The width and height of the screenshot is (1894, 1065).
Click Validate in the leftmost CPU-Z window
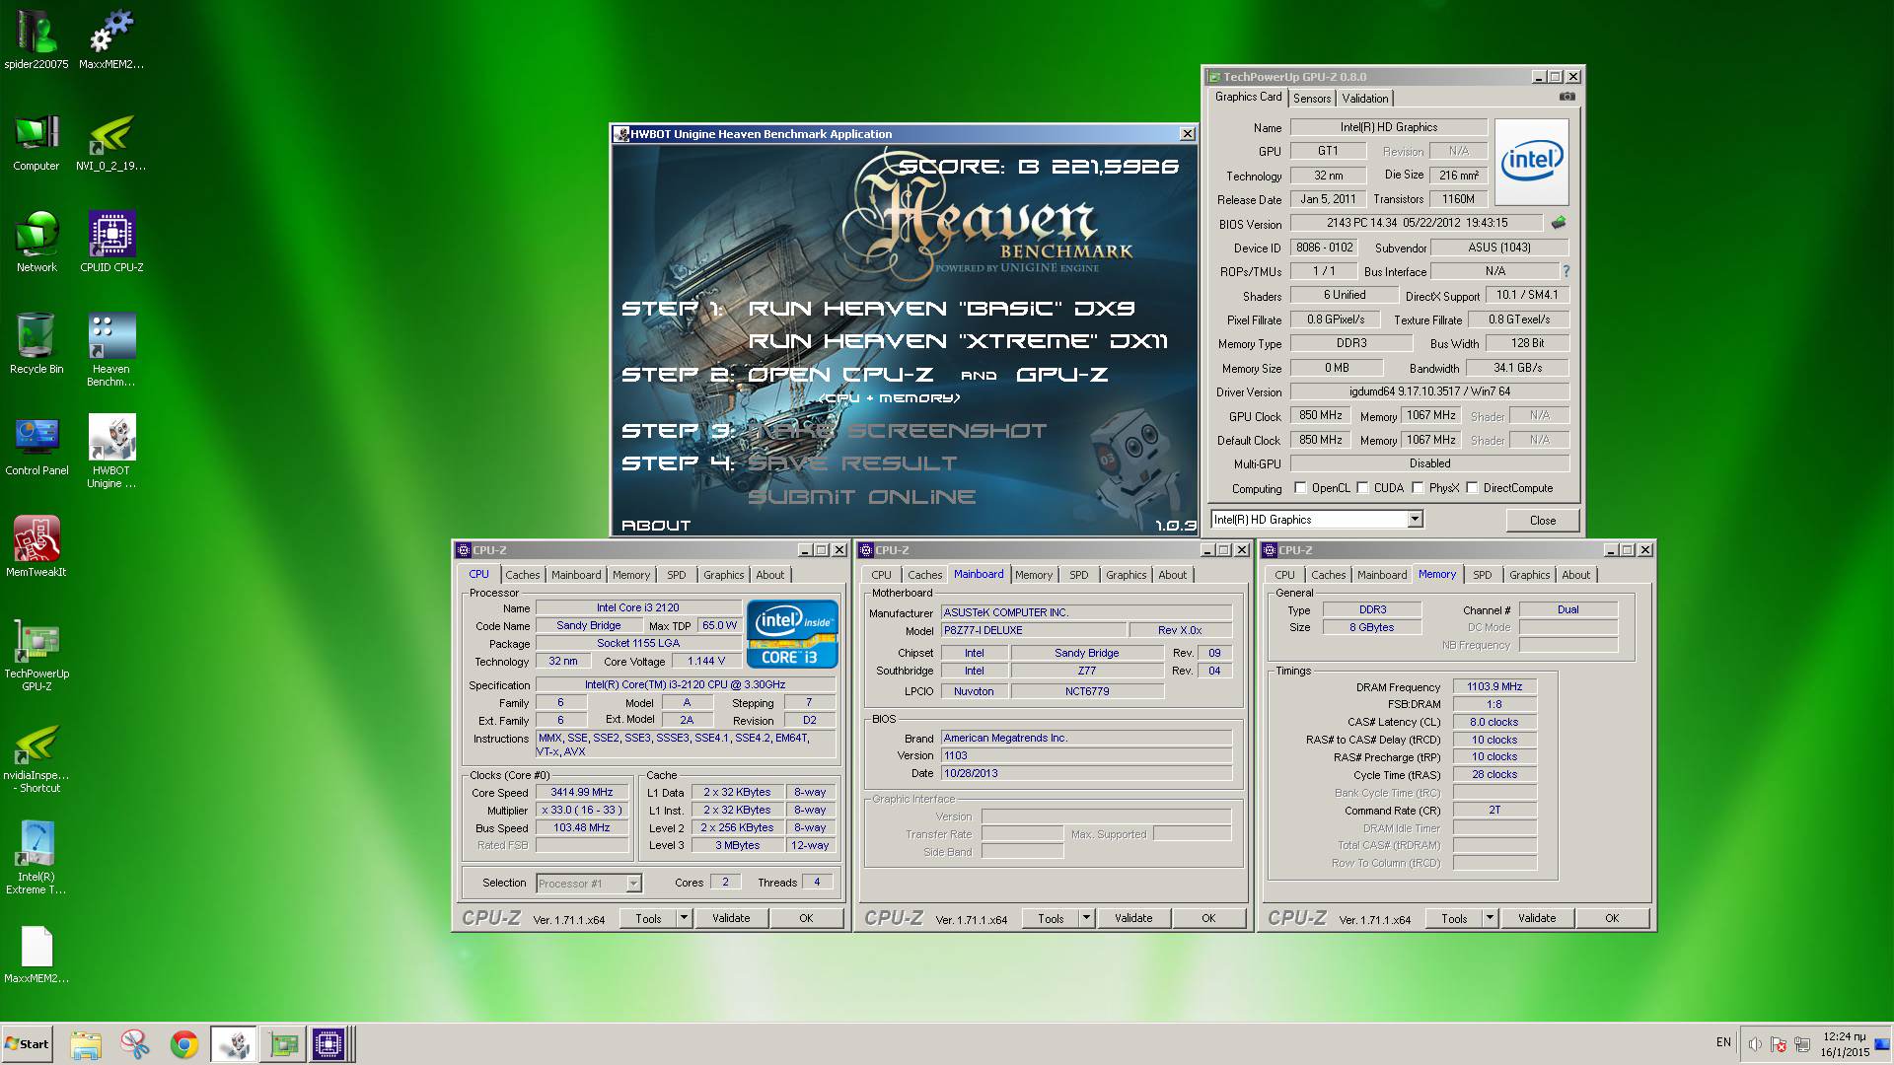click(731, 918)
